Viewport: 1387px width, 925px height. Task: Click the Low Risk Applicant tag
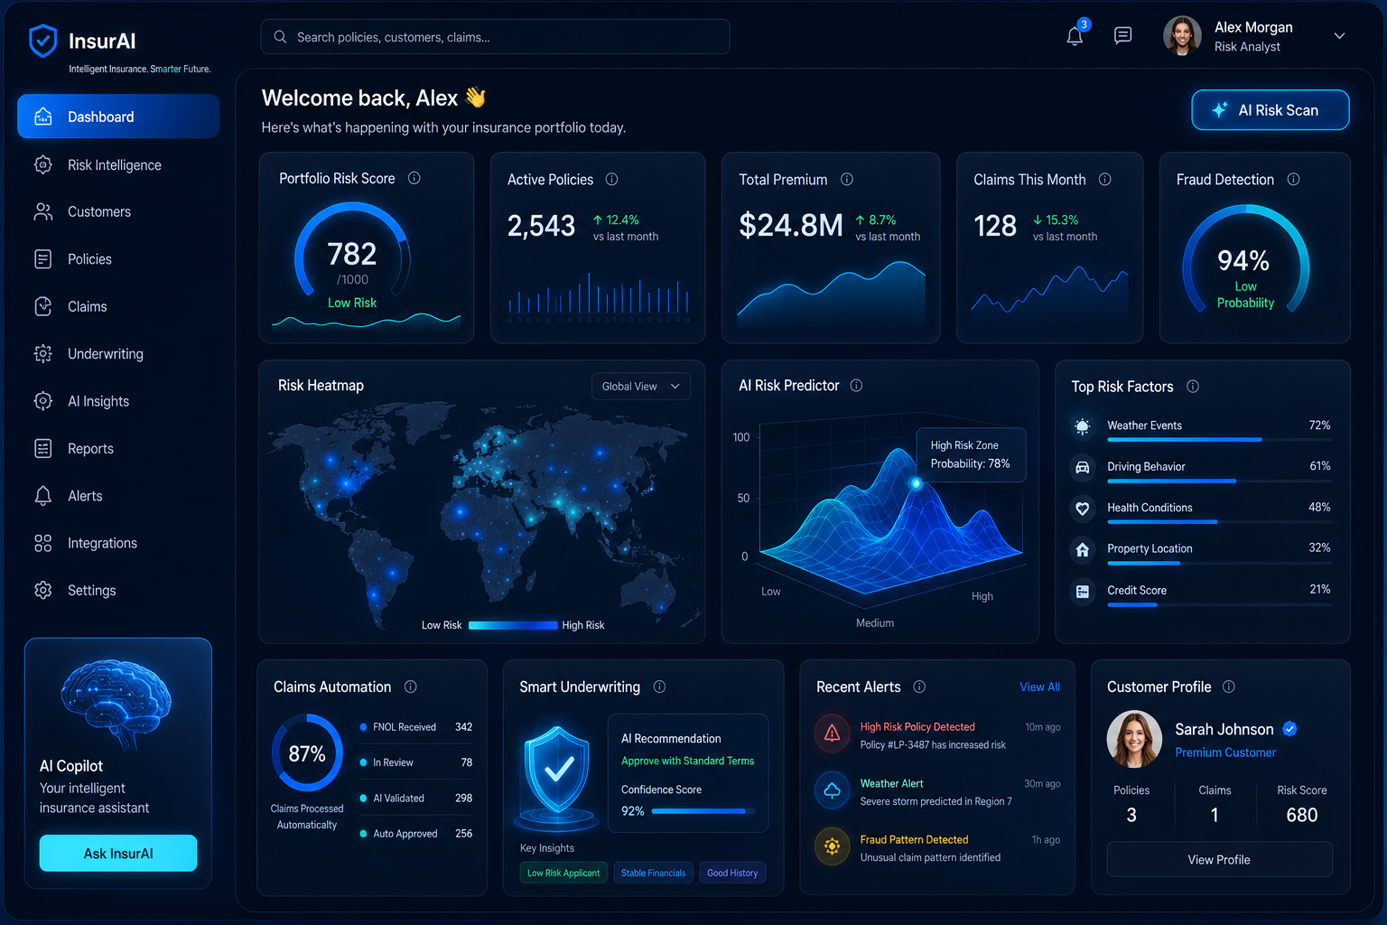click(x=563, y=873)
